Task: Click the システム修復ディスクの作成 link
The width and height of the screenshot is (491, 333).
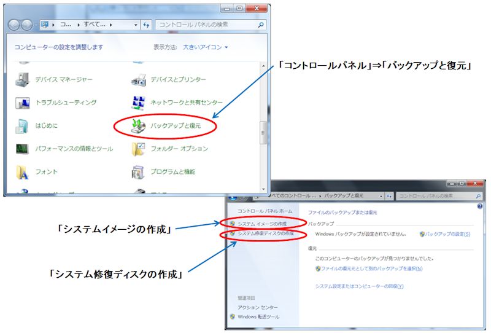Action: 266,233
